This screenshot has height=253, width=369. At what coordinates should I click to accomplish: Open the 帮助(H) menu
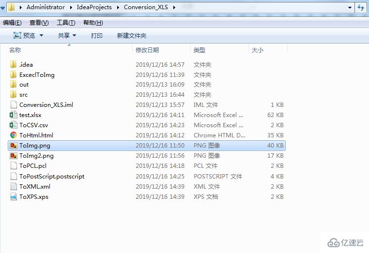93,23
